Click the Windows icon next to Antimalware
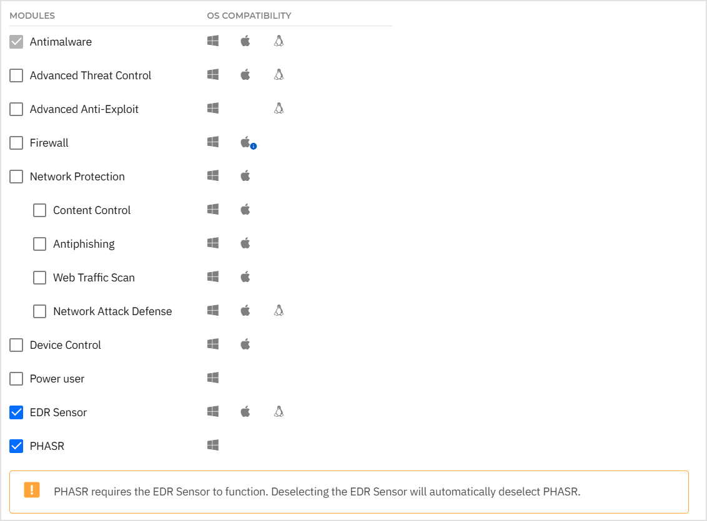 pyautogui.click(x=212, y=41)
